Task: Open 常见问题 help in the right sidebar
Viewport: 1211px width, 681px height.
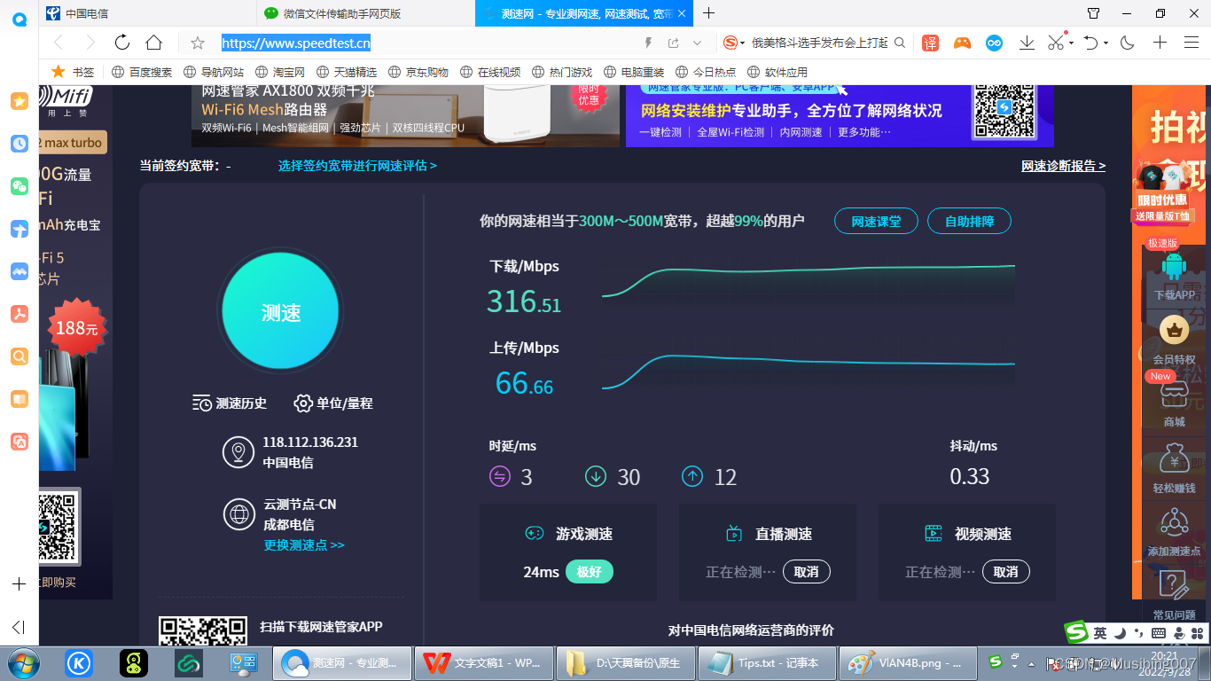Action: coord(1174,596)
